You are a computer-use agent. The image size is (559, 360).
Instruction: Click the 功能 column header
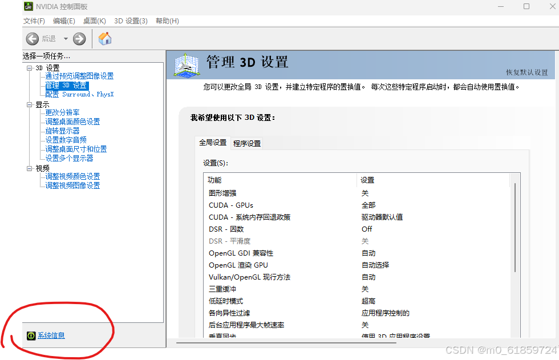pyautogui.click(x=280, y=180)
